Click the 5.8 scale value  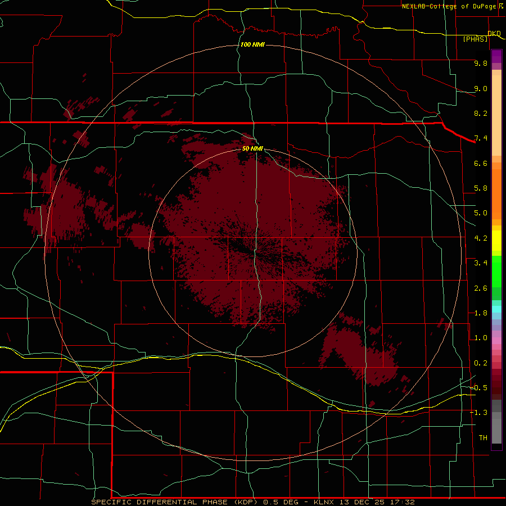pyautogui.click(x=481, y=188)
